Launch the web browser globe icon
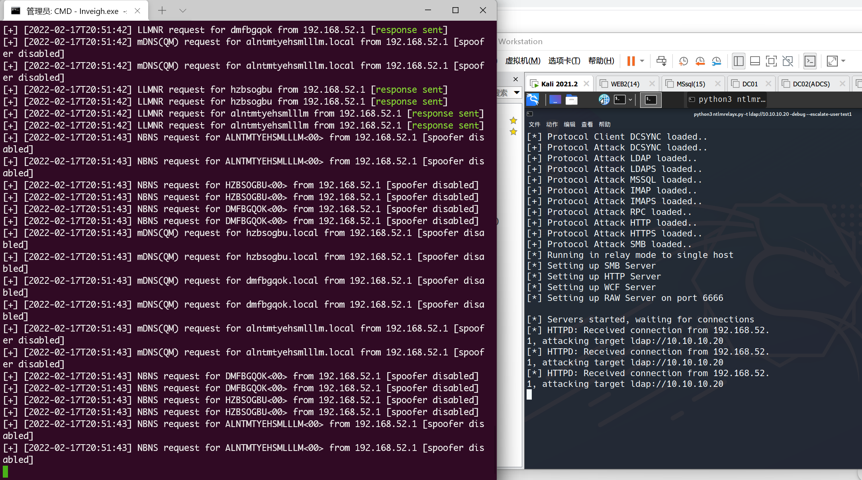Screen dimensions: 862x480 coord(604,100)
